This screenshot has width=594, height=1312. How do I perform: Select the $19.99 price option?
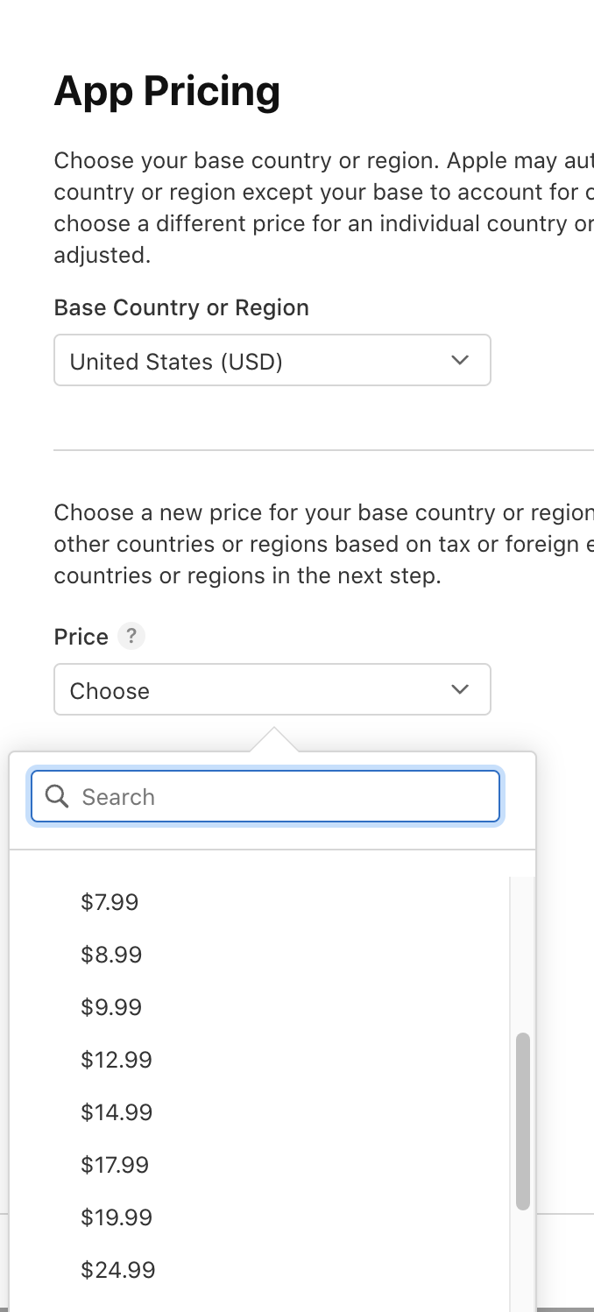pos(117,1217)
